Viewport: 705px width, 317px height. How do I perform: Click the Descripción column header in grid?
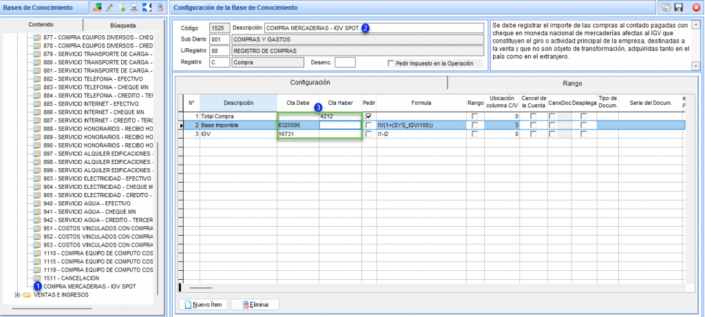point(238,103)
